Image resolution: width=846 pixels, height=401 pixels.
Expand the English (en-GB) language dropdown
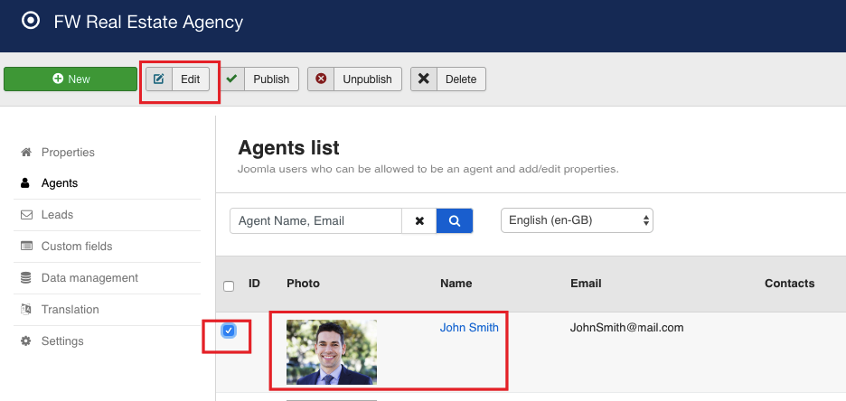577,220
